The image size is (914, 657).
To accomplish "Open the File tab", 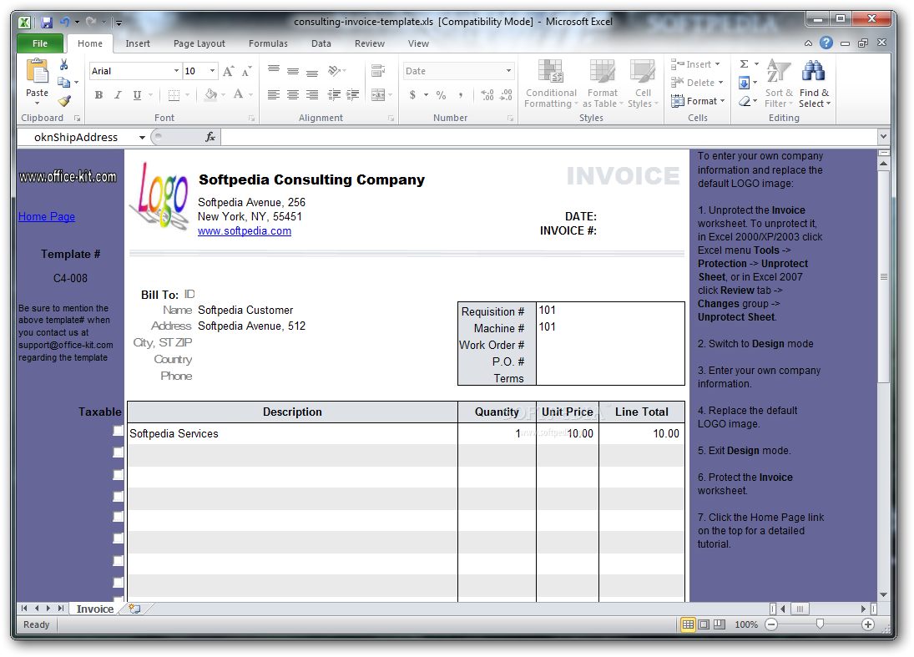I will (40, 43).
